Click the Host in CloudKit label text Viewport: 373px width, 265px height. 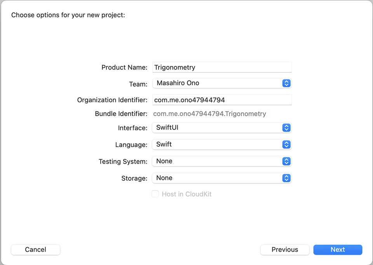187,194
